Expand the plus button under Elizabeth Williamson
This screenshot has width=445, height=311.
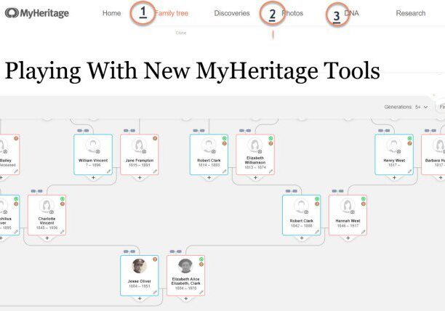(x=255, y=178)
